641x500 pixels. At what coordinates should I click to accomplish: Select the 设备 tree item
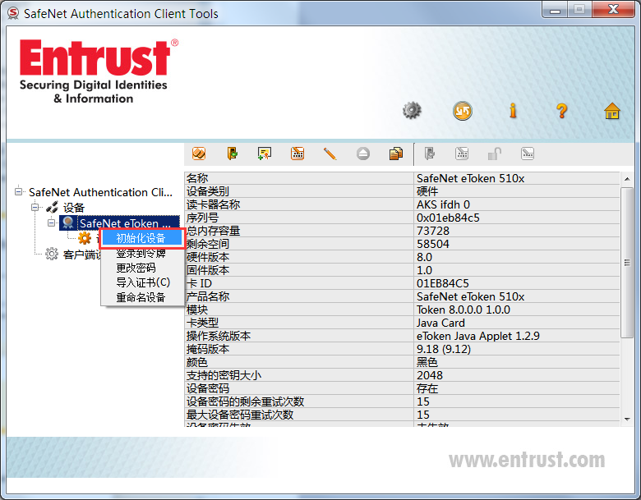click(74, 208)
